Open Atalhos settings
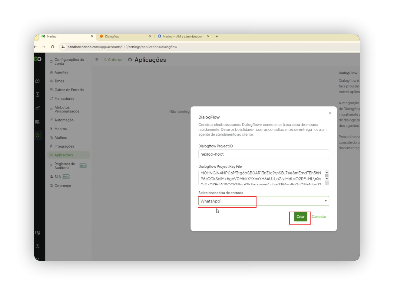The height and width of the screenshot is (295, 394). 60,138
